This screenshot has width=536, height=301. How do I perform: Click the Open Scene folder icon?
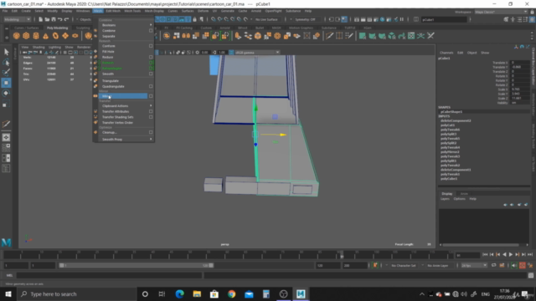tap(47, 19)
